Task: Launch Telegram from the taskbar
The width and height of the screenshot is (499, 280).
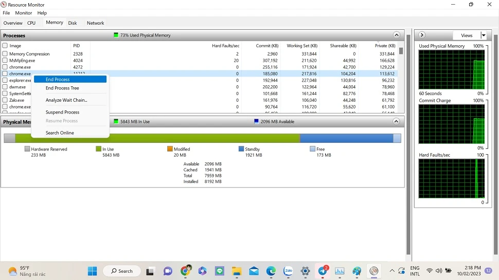Action: [323, 271]
